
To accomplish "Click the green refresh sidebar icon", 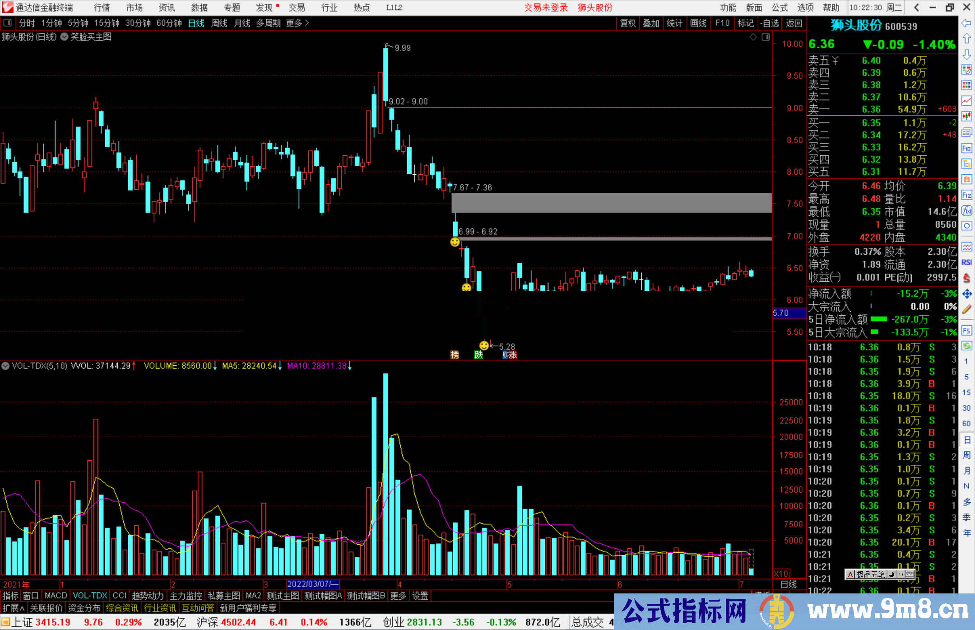I will 966,346.
